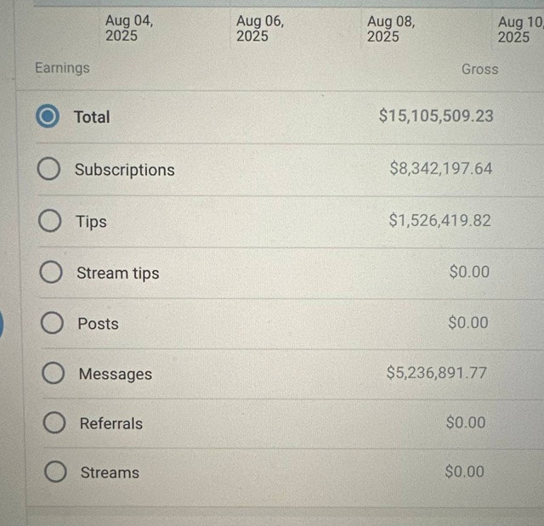Click the Subscriptions row label
The width and height of the screenshot is (544, 526).
[125, 170]
